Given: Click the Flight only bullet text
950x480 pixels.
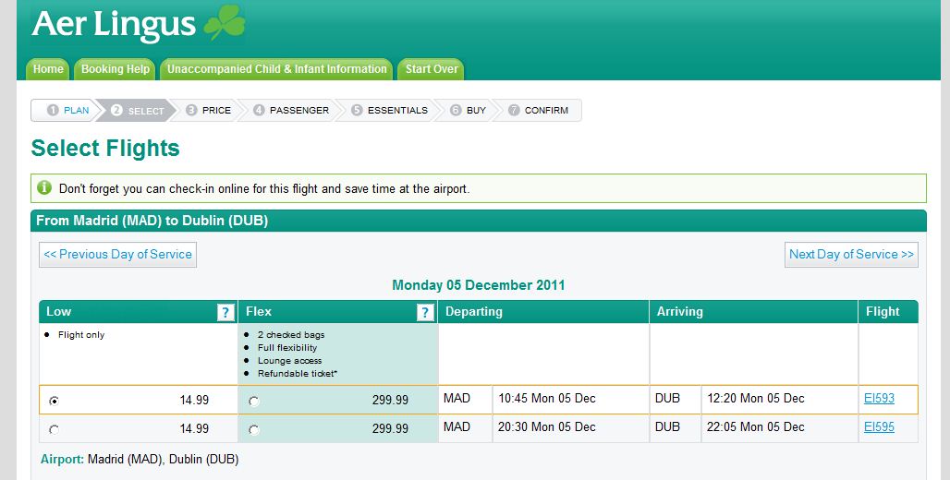Looking at the screenshot, I should pyautogui.click(x=81, y=335).
